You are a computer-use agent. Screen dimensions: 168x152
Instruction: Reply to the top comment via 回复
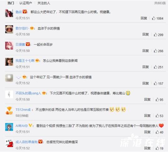click(144, 18)
